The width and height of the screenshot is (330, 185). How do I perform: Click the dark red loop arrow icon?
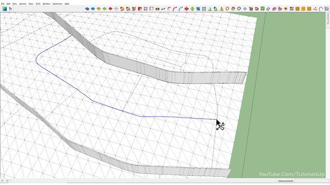pos(257,9)
